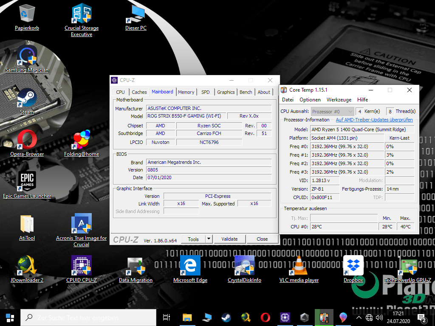Open the Opera-Browser desktop shortcut
Screen dimensions: 435x326
coord(27,143)
